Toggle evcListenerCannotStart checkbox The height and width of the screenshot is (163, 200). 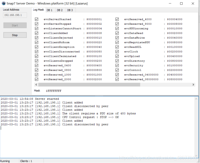pos(36,28)
